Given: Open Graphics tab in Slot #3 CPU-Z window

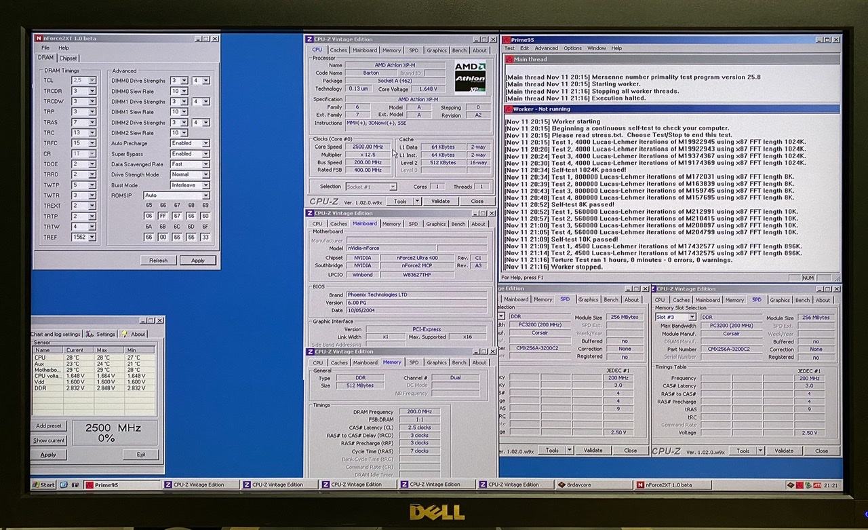Looking at the screenshot, I should coord(780,299).
